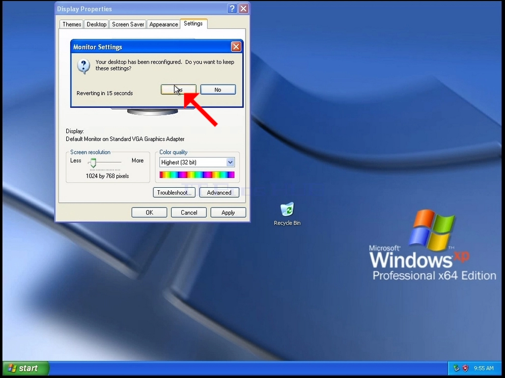
Task: Click the 'Less' label of resolution slider
Action: pyautogui.click(x=76, y=160)
